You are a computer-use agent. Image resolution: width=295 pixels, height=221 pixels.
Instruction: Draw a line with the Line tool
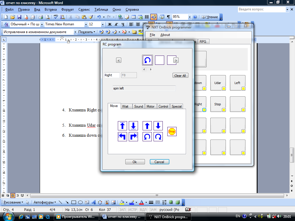tap(60, 202)
